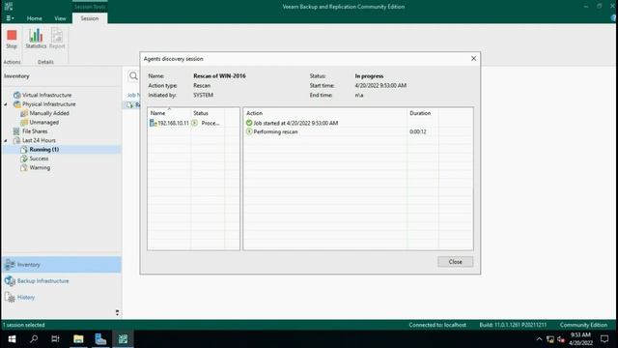Screen dimensions: 618x348
Task: Select the Warning sessions node
Action: tap(40, 167)
